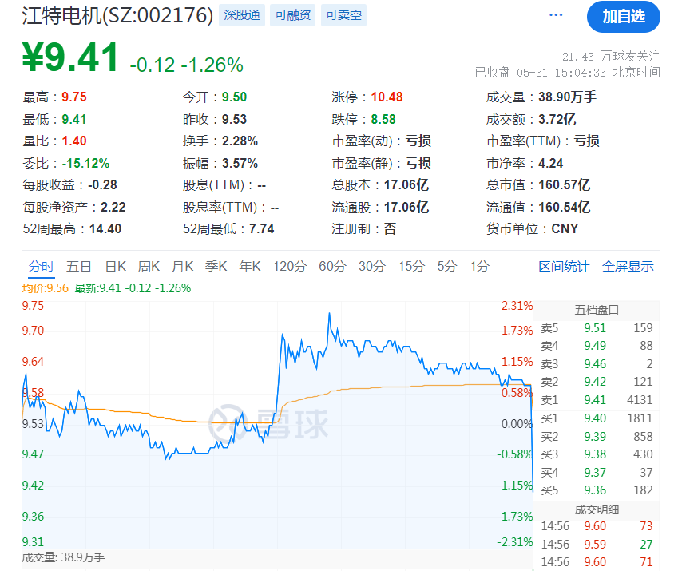The image size is (678, 571).
Task: Click the 可卖空 tag
Action: pos(343,15)
